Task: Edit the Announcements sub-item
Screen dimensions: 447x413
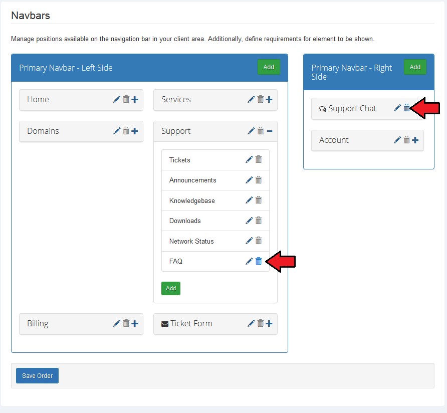Action: [x=249, y=180]
